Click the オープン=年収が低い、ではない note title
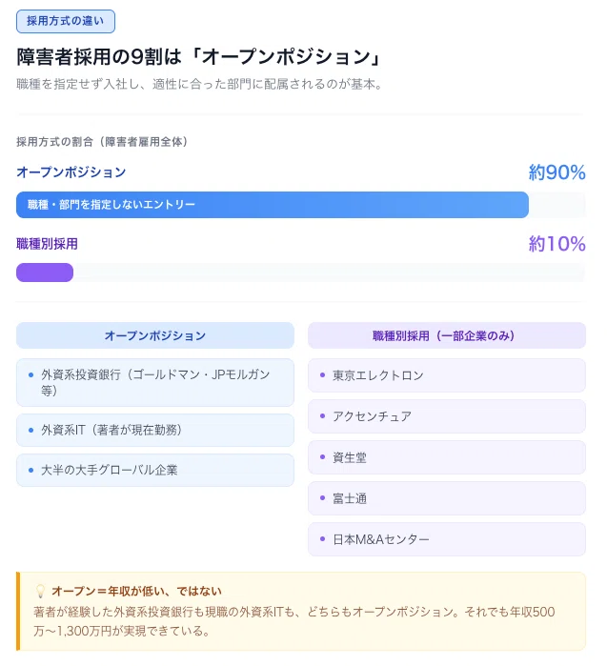This screenshot has width=607, height=666. [137, 592]
